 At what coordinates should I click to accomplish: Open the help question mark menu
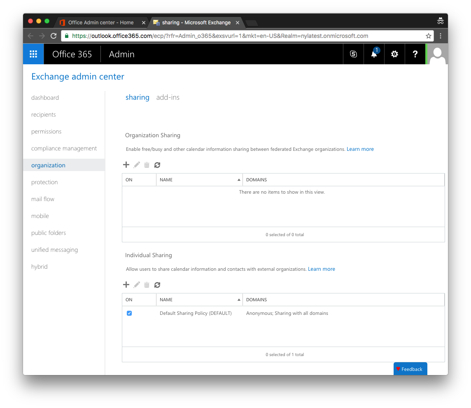[415, 54]
